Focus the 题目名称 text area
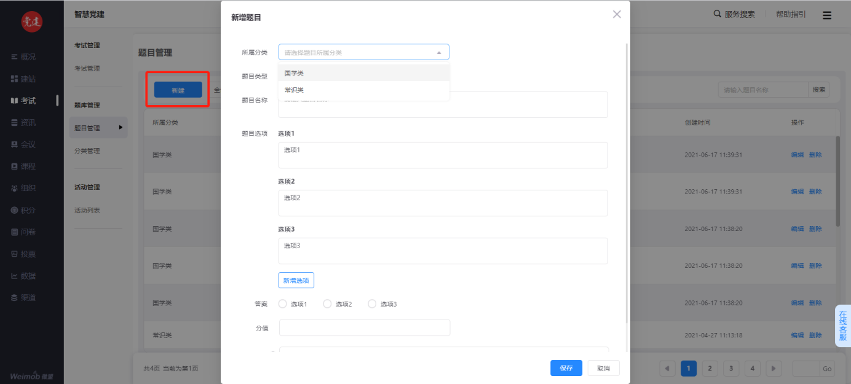This screenshot has width=851, height=384. tap(443, 104)
